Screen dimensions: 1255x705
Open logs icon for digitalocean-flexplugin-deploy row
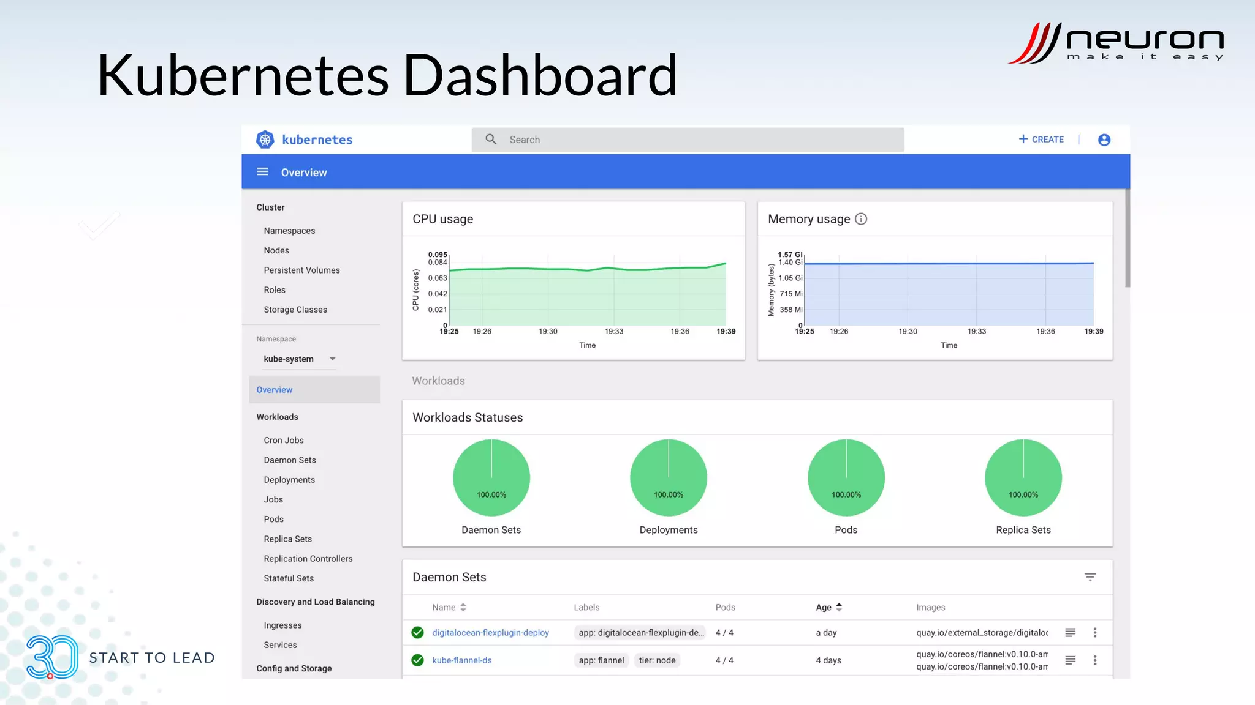pyautogui.click(x=1071, y=633)
